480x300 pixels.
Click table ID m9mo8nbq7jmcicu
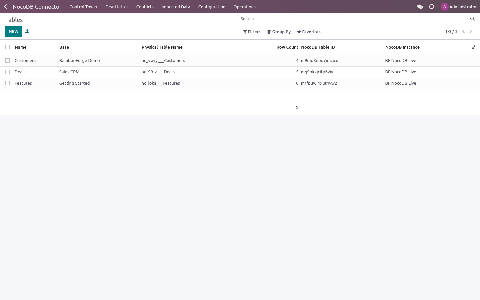319,61
